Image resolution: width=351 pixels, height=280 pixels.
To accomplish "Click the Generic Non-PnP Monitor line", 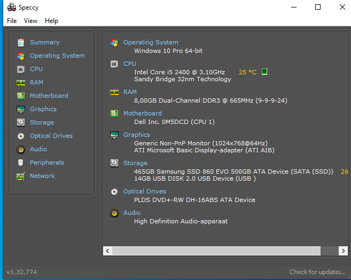I will coord(201,143).
